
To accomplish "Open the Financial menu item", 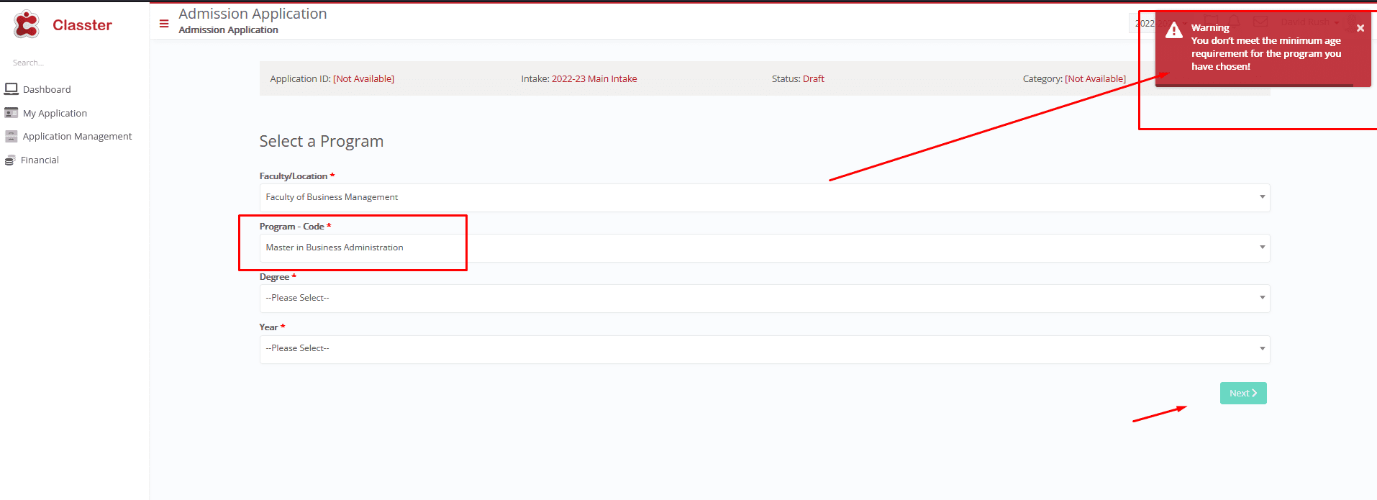I will click(x=40, y=160).
